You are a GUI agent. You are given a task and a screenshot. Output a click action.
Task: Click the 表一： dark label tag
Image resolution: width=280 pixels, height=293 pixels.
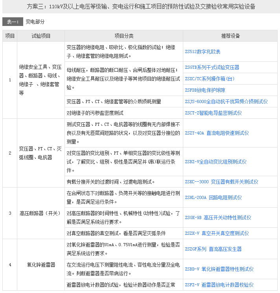click(12, 22)
